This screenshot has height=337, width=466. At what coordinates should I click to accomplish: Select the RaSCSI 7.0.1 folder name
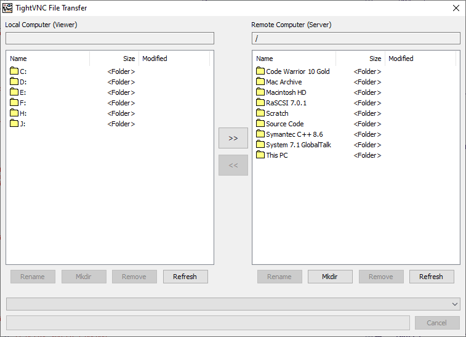tap(286, 103)
